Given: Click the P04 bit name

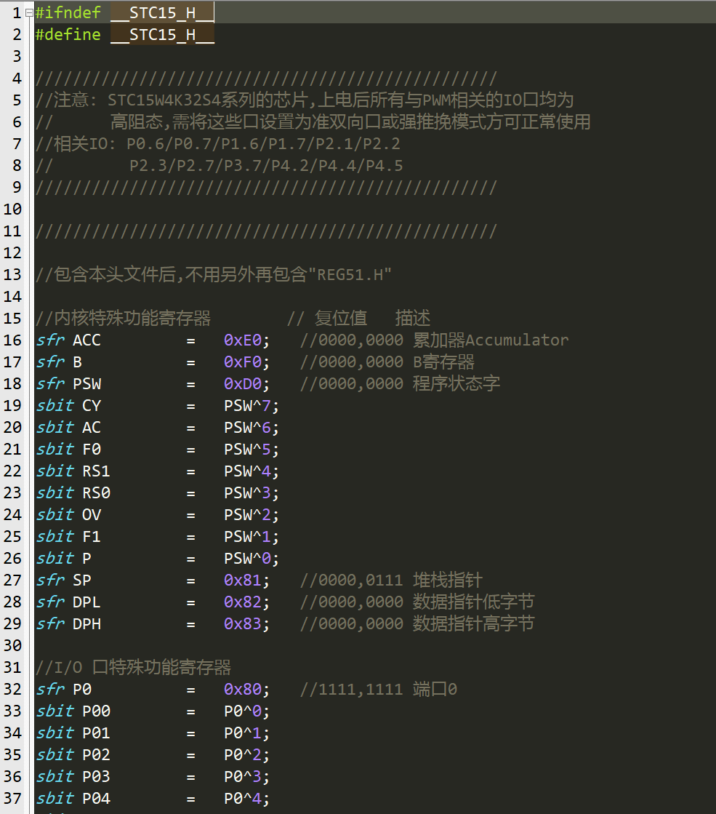Looking at the screenshot, I should [x=96, y=798].
